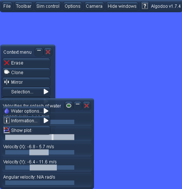182x189 pixels.
Task: Click Hide windows button
Action: click(x=122, y=6)
